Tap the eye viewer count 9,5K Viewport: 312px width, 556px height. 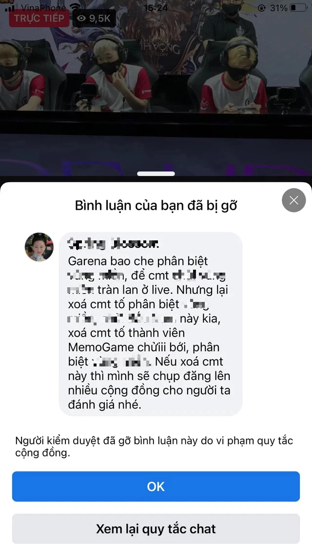coord(94,19)
